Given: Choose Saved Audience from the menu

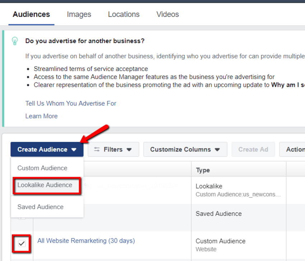Looking at the screenshot, I should click(x=47, y=207).
